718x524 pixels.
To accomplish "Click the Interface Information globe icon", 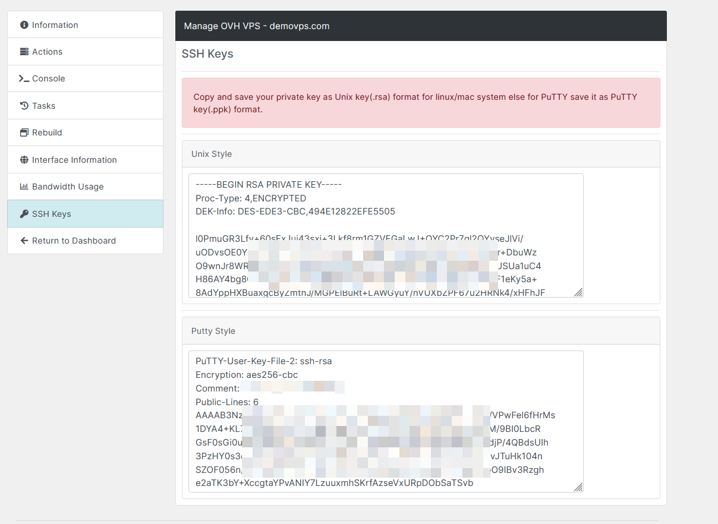I will pyautogui.click(x=24, y=160).
